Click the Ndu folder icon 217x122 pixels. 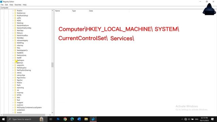point(15,48)
